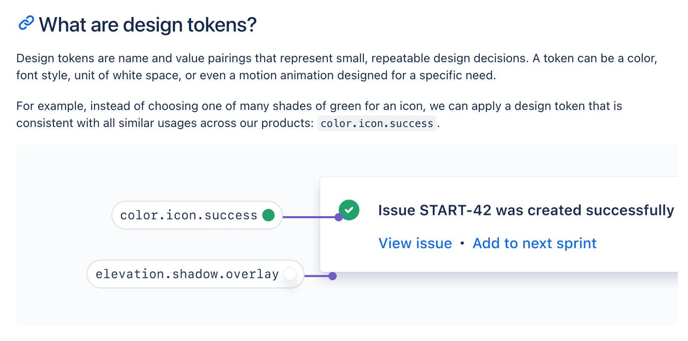Screen dimensions: 688x341
Task: Select the bullet separator between the two links
Action: (462, 243)
